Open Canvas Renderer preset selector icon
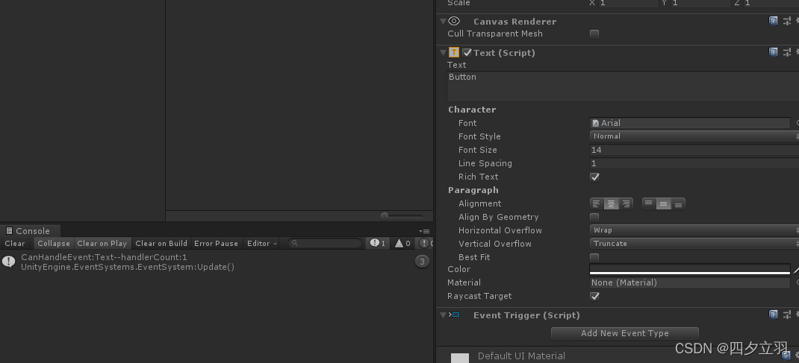This screenshot has height=363, width=799. point(787,21)
